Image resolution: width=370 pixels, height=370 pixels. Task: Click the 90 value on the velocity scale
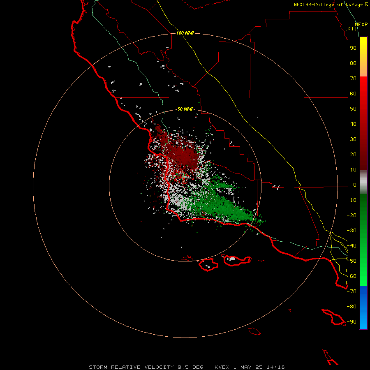(x=353, y=48)
